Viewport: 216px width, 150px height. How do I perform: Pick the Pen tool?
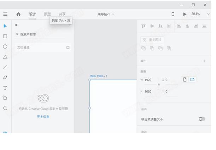click(5, 77)
